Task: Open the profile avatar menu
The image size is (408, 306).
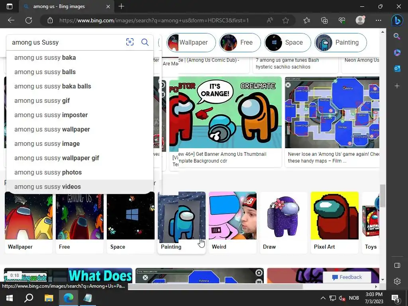Action: coord(360,20)
